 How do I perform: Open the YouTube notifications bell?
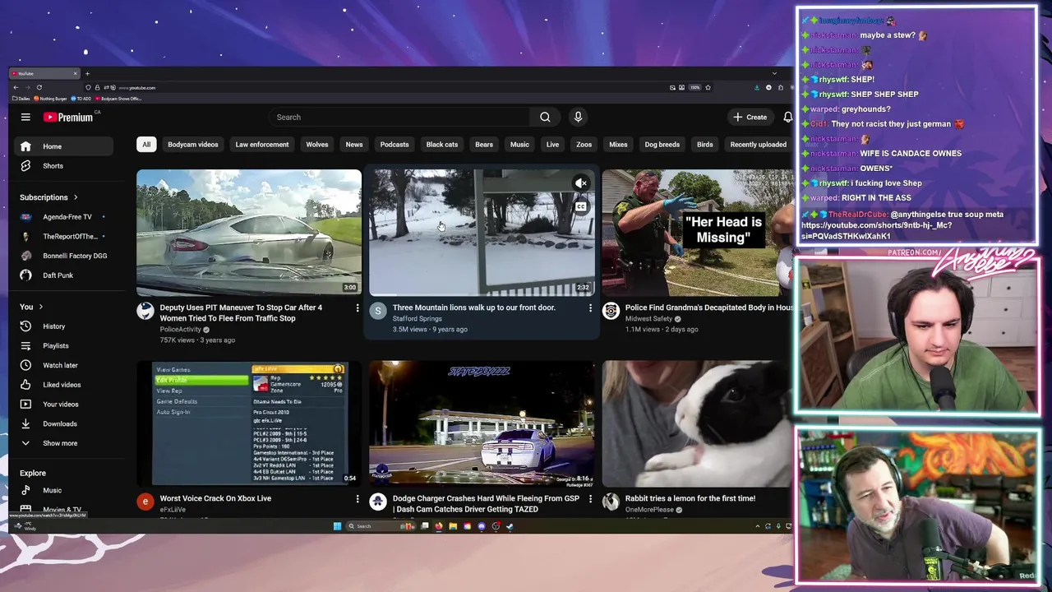point(787,117)
